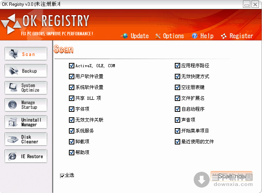This screenshot has width=262, height=193.
Task: Open the Help menu item
Action: 202,36
